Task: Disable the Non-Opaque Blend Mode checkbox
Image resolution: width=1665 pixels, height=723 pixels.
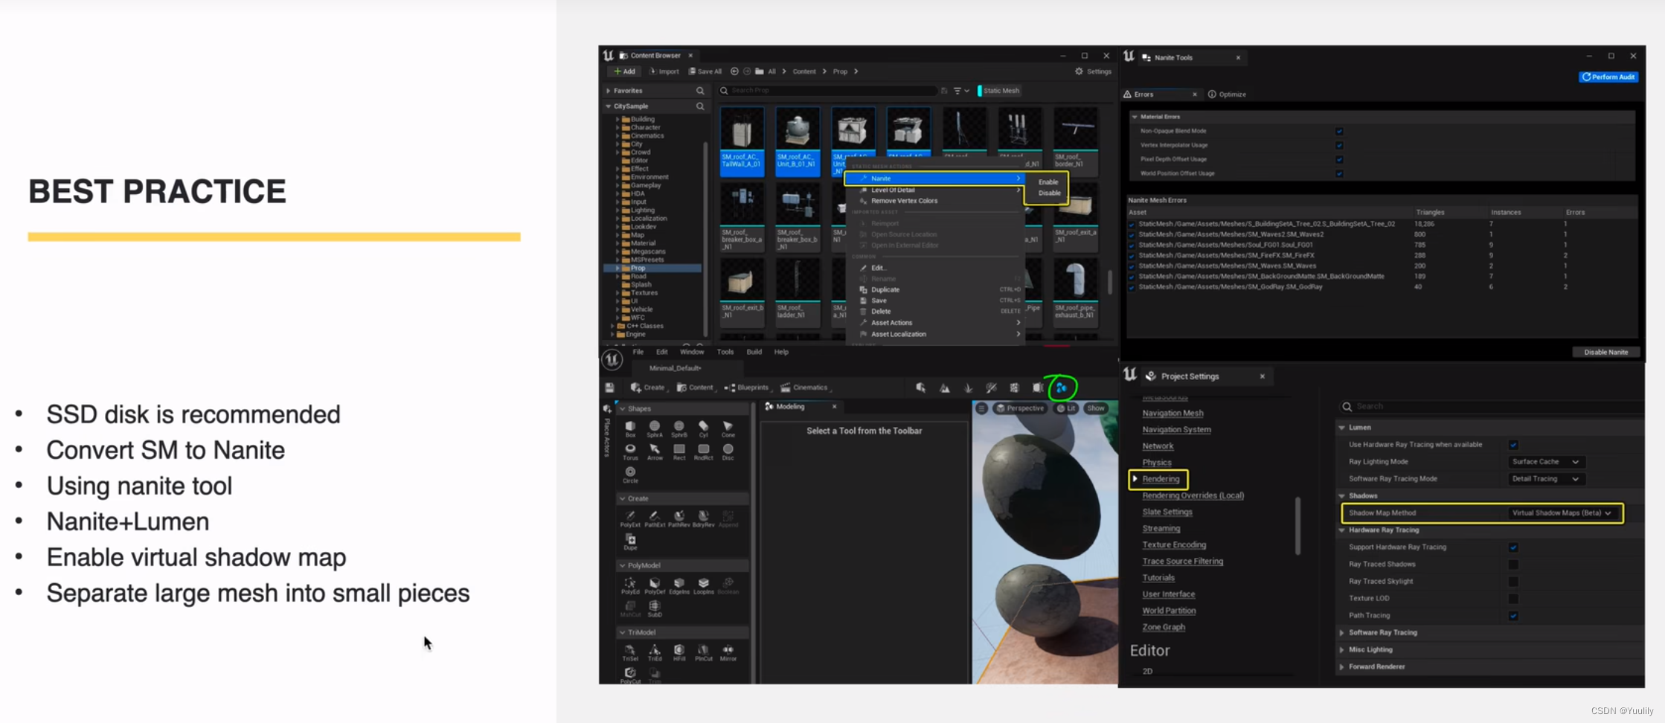Action: 1339,131
